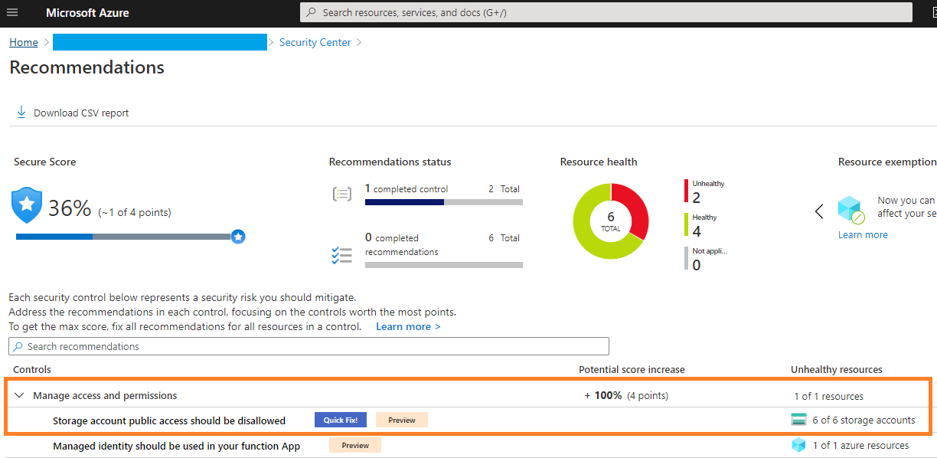Viewport: 937px width, 458px height.
Task: Click the Quick Fix! button
Action: [341, 420]
